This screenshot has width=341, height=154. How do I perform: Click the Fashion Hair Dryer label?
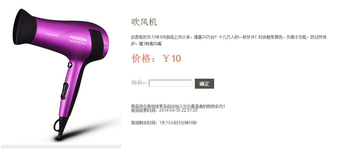point(78,41)
